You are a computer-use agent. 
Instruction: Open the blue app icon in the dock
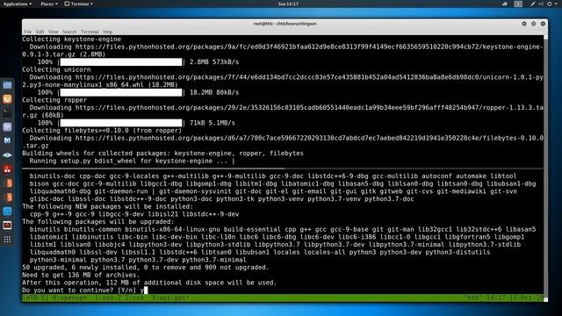click(x=7, y=211)
